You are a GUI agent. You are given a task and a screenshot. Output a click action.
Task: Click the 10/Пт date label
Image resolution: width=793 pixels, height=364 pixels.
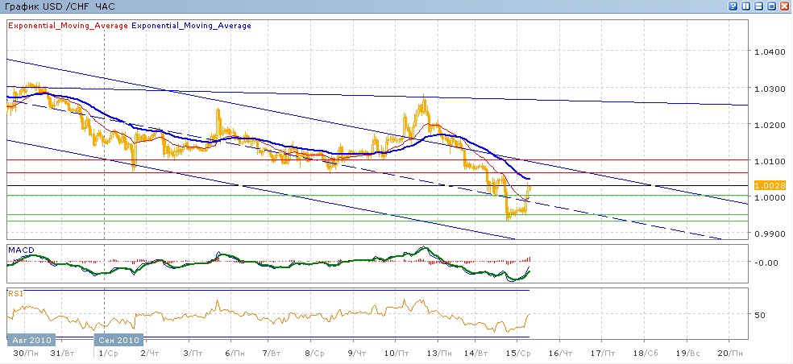397,353
